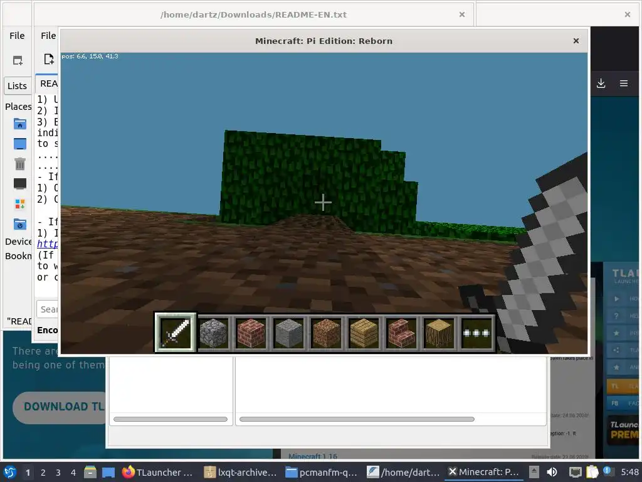Click the pos: 6.6, 15.0, 41.3 readout

pyautogui.click(x=90, y=56)
